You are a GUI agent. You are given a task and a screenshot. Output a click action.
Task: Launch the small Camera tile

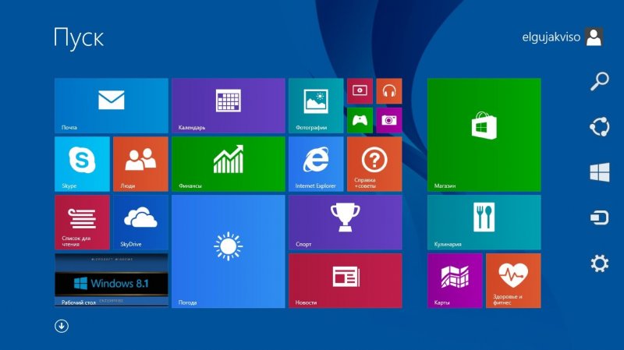[389, 120]
